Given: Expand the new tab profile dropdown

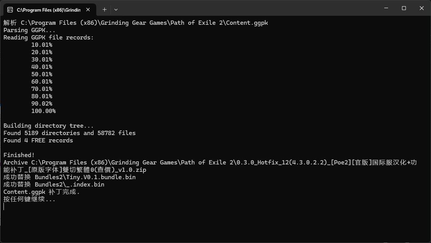Looking at the screenshot, I should 116,9.
